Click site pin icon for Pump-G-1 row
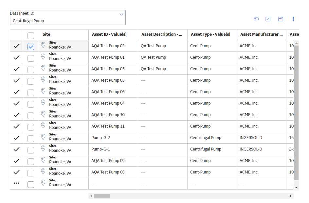The image size is (309, 203). tap(43, 148)
